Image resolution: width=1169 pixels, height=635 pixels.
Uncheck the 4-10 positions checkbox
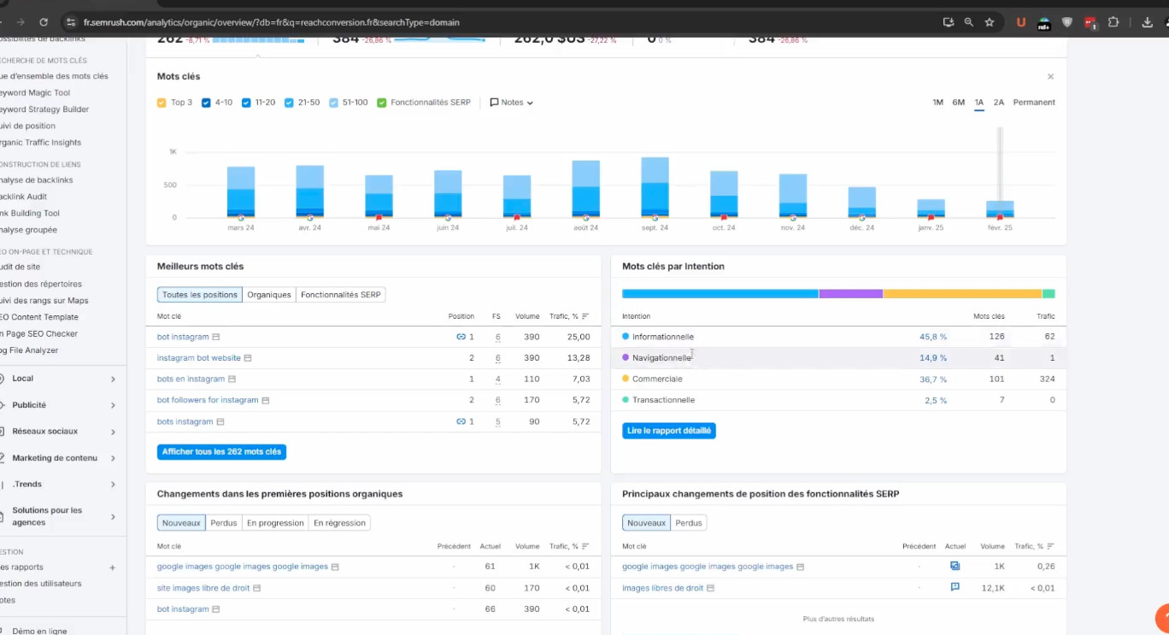206,103
